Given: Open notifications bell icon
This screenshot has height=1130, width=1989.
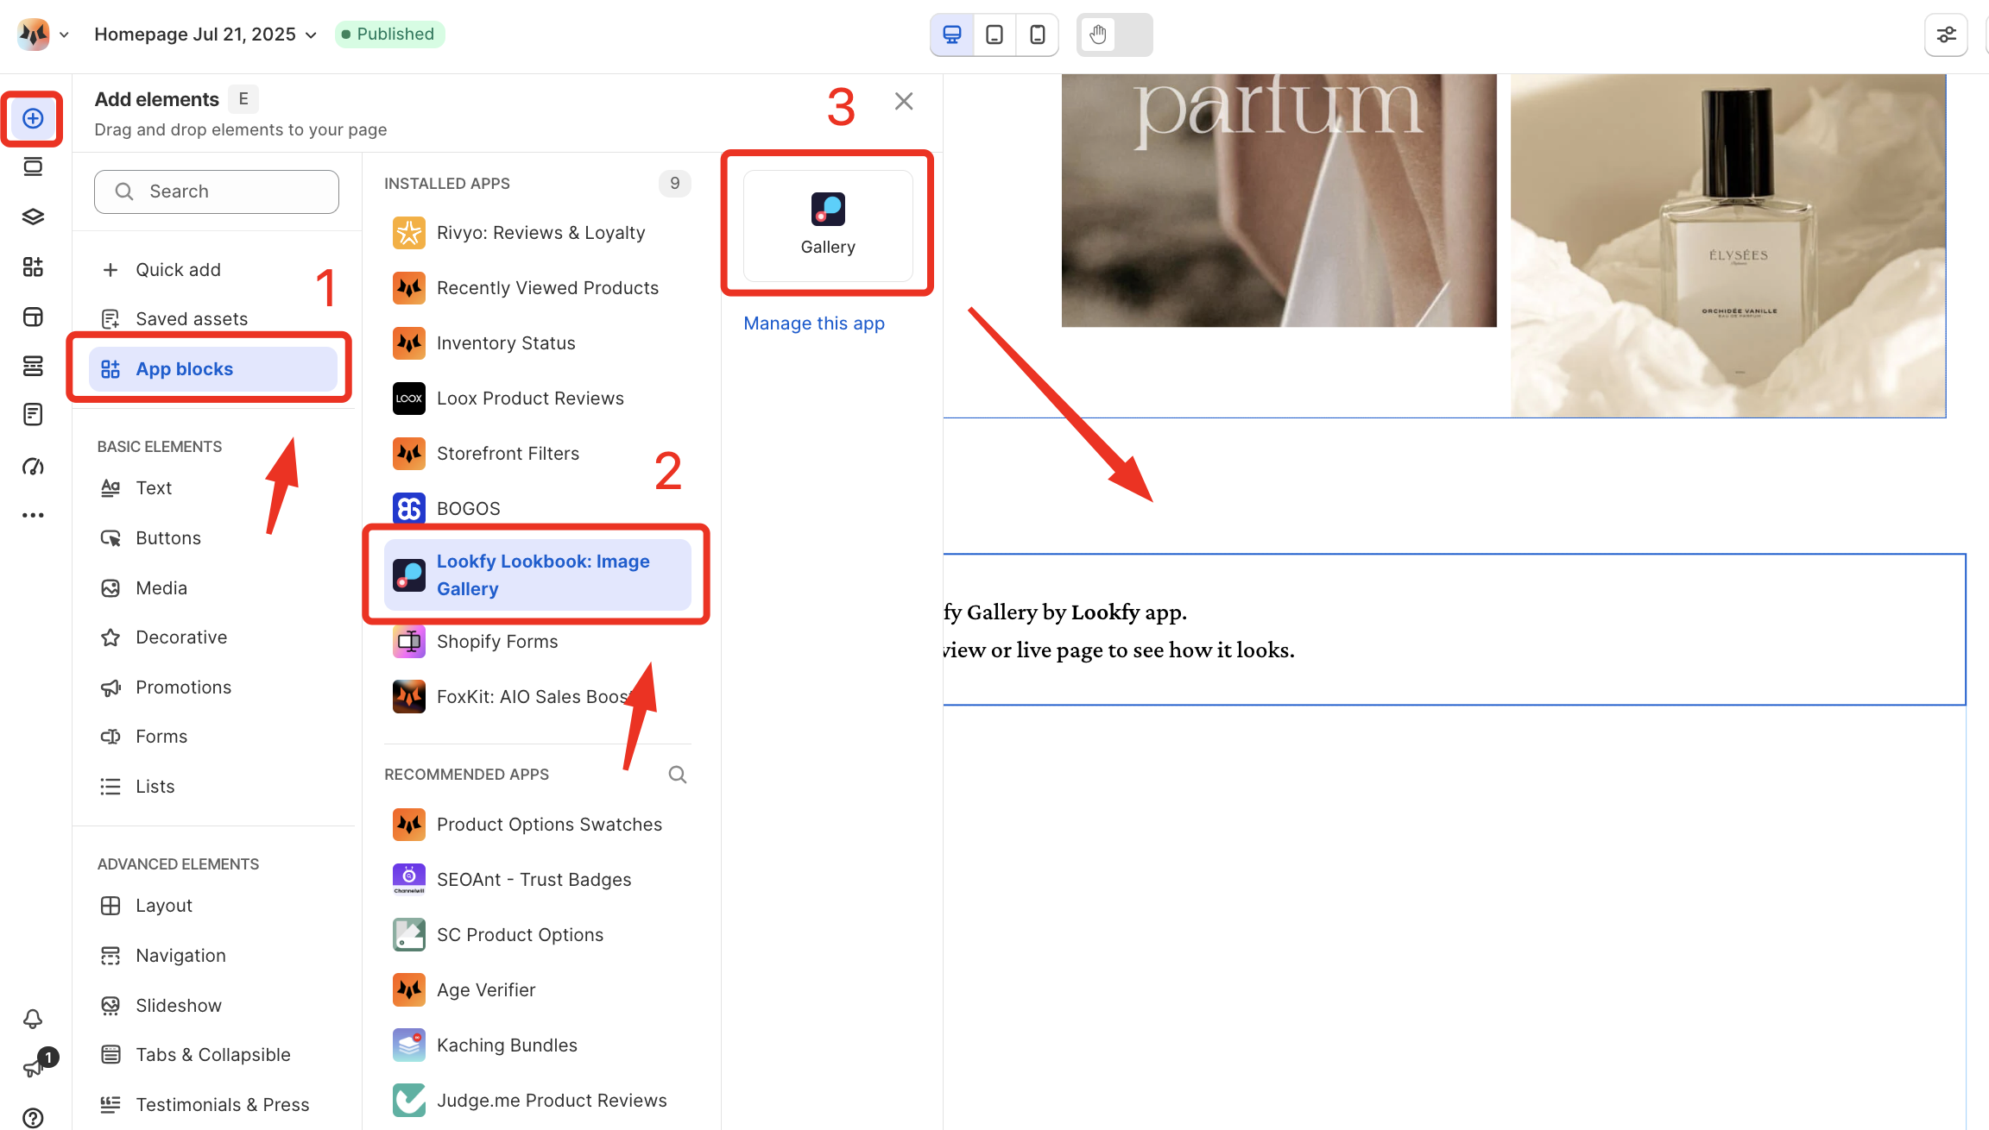Looking at the screenshot, I should [x=33, y=1019].
